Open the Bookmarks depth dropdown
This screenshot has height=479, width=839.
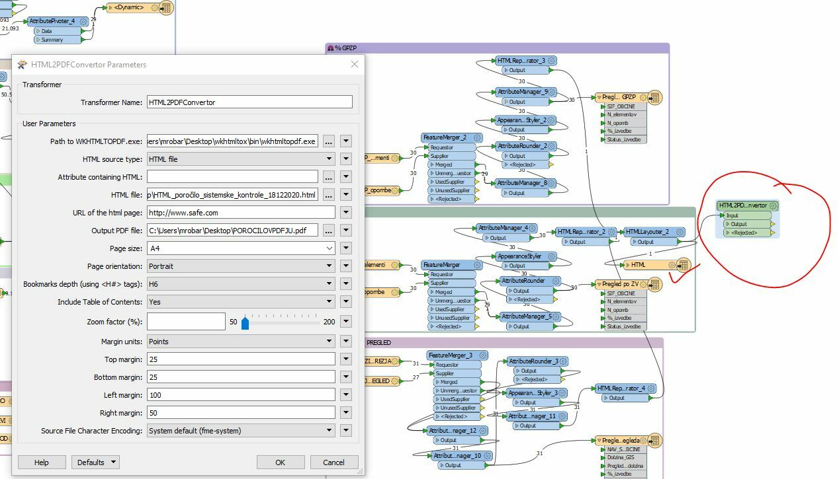(x=241, y=284)
